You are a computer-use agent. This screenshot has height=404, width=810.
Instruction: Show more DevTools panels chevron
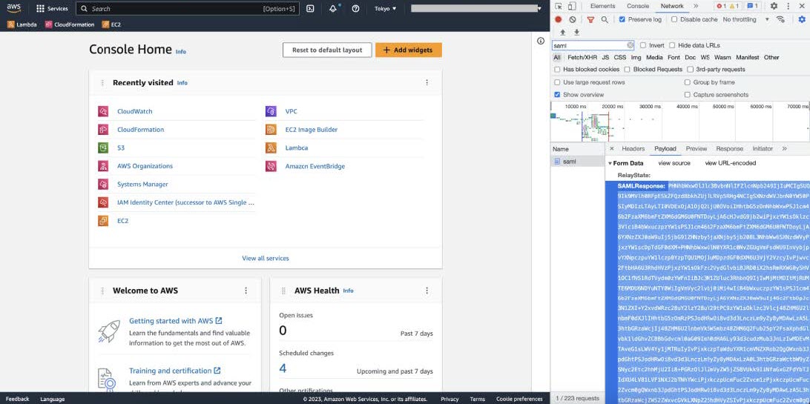coord(696,6)
